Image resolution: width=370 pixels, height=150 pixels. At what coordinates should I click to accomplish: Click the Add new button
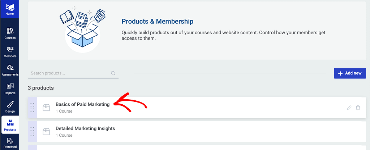pyautogui.click(x=350, y=73)
